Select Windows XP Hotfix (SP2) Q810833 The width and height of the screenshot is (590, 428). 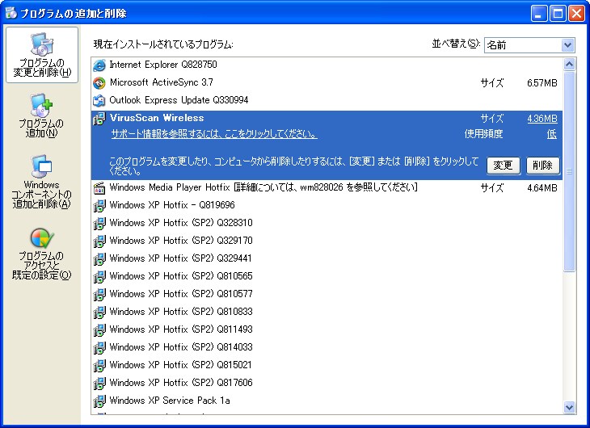click(327, 312)
